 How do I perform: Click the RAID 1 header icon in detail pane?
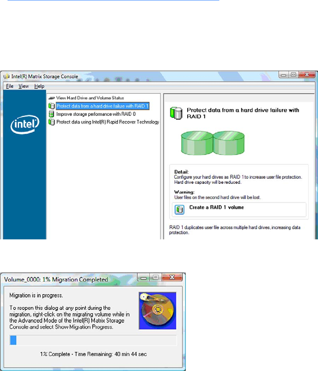(176, 113)
